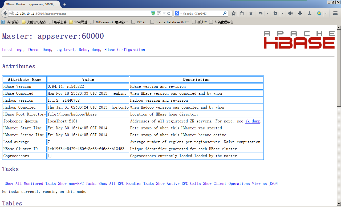Go to the home page icon
341x207 pixels.
click(x=251, y=13)
